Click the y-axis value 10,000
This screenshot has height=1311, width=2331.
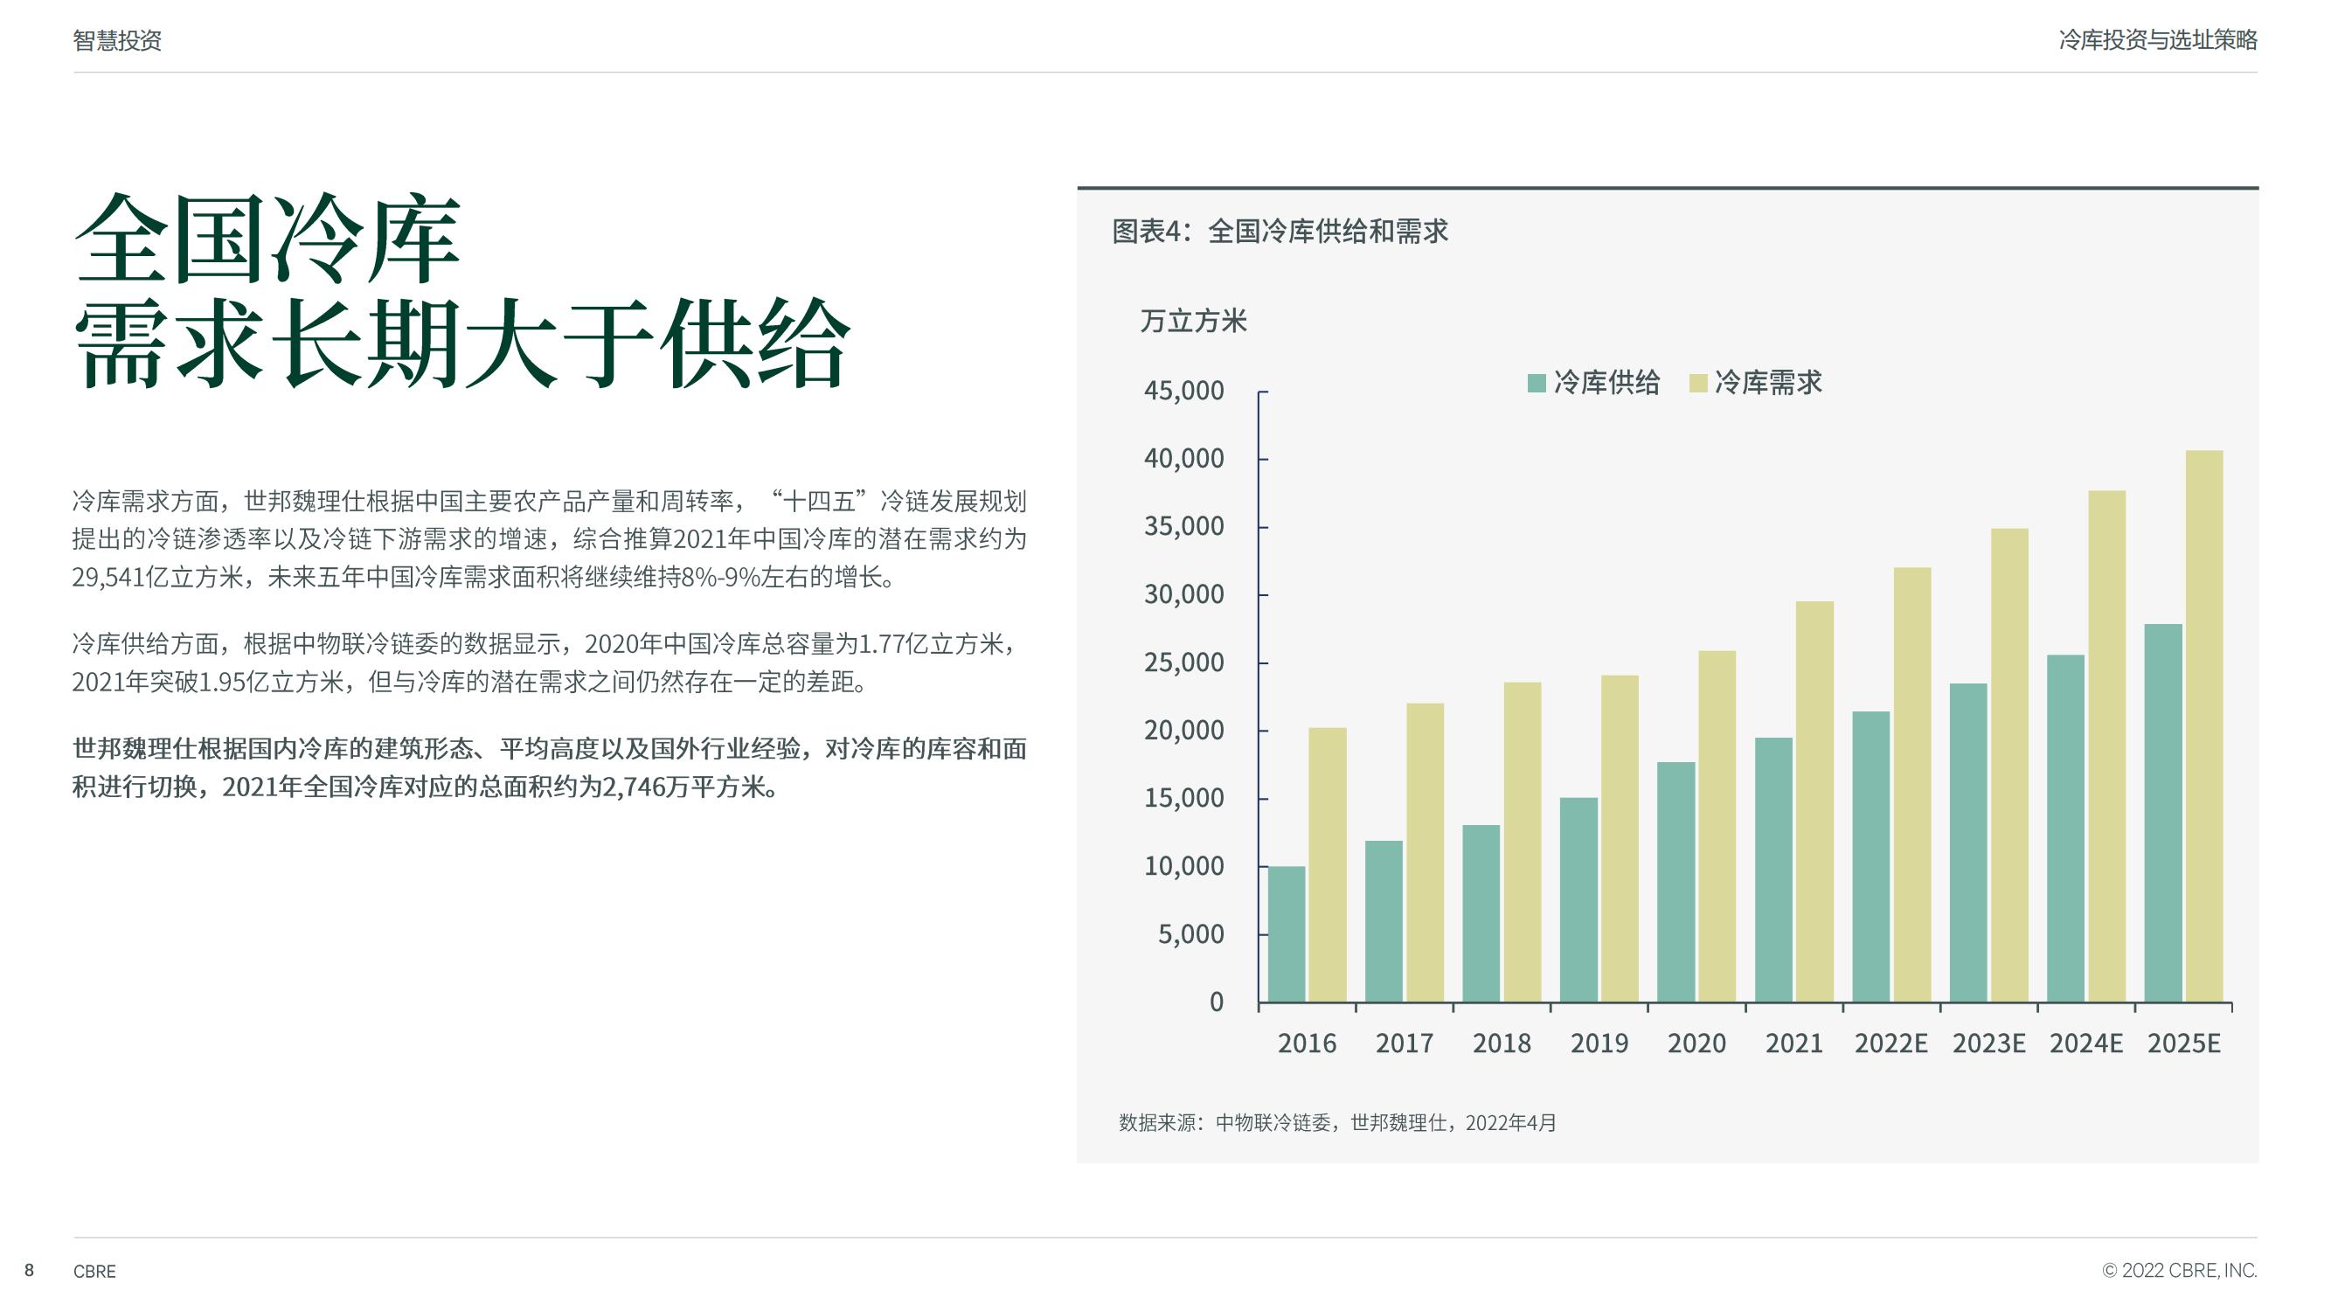[1183, 867]
